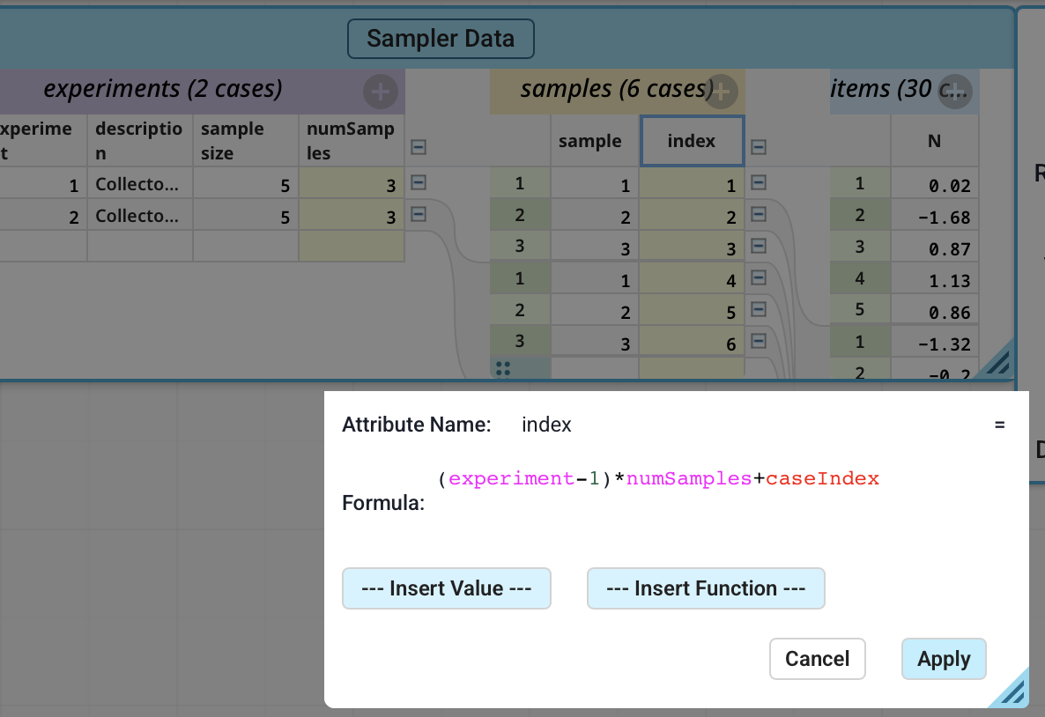Select the numSamples column header
This screenshot has width=1045, height=717.
[x=351, y=141]
